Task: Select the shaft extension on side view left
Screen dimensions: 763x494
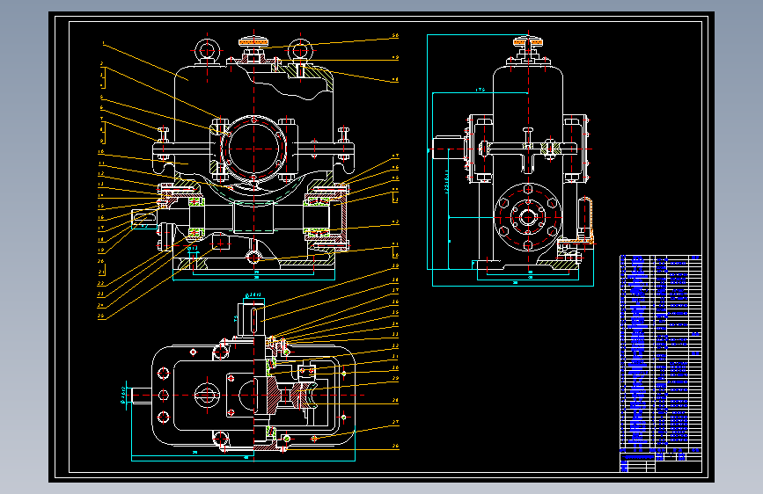Action: [x=449, y=148]
